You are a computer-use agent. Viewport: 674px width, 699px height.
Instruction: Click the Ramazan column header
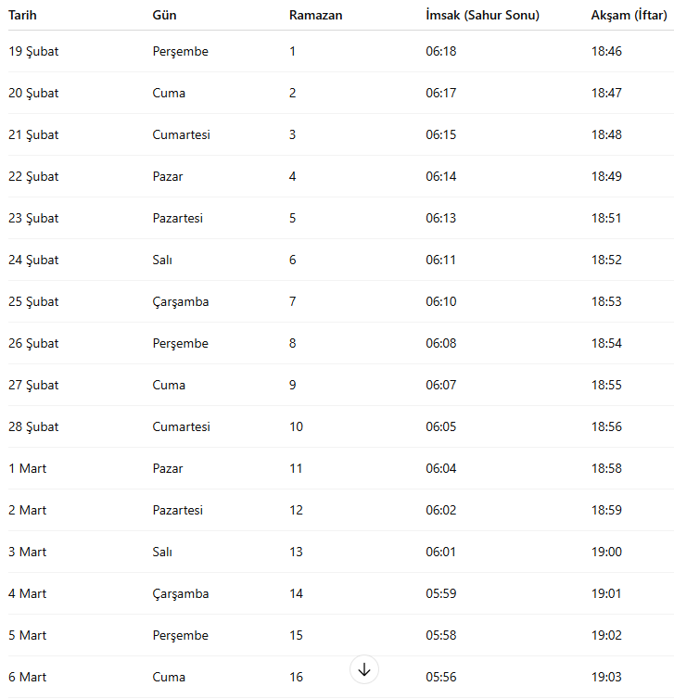[x=315, y=15]
